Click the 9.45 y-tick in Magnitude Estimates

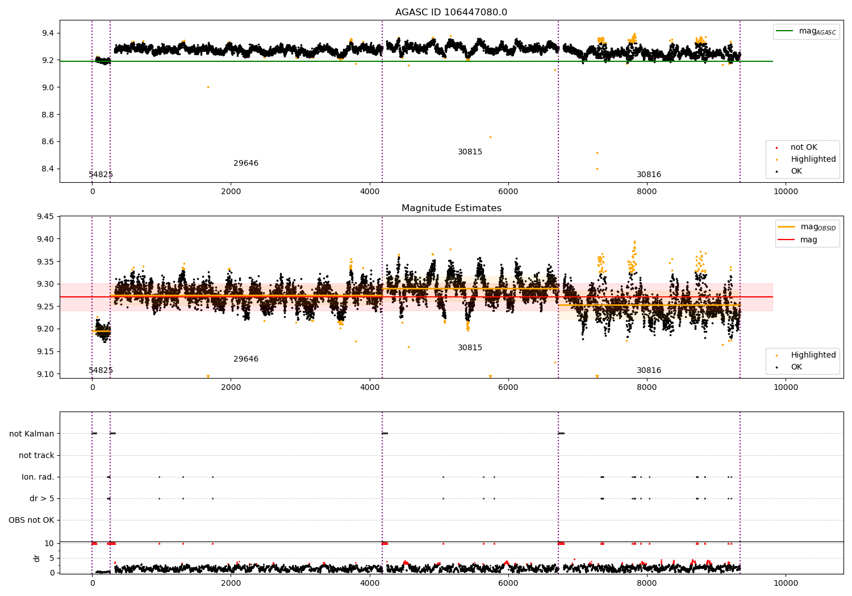46,216
